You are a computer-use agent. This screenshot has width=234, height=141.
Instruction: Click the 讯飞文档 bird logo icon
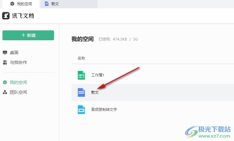6,16
